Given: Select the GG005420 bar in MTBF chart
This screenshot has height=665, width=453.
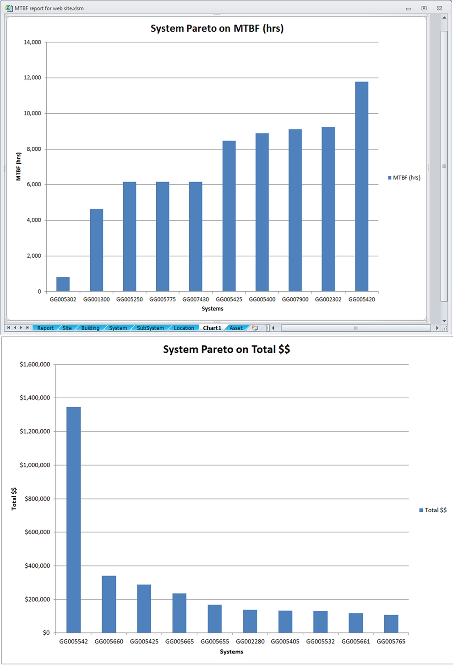Looking at the screenshot, I should [361, 187].
